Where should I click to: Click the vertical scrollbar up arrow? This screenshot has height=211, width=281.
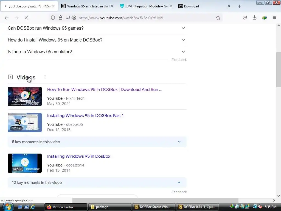tap(279, 26)
